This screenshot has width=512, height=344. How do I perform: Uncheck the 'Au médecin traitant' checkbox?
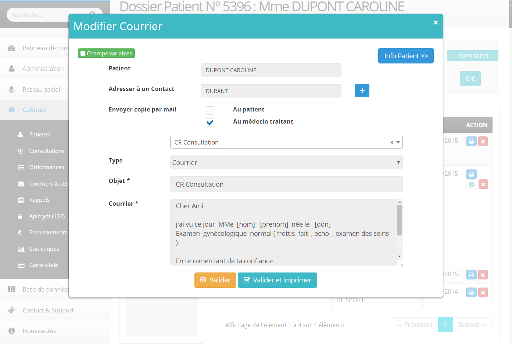210,122
